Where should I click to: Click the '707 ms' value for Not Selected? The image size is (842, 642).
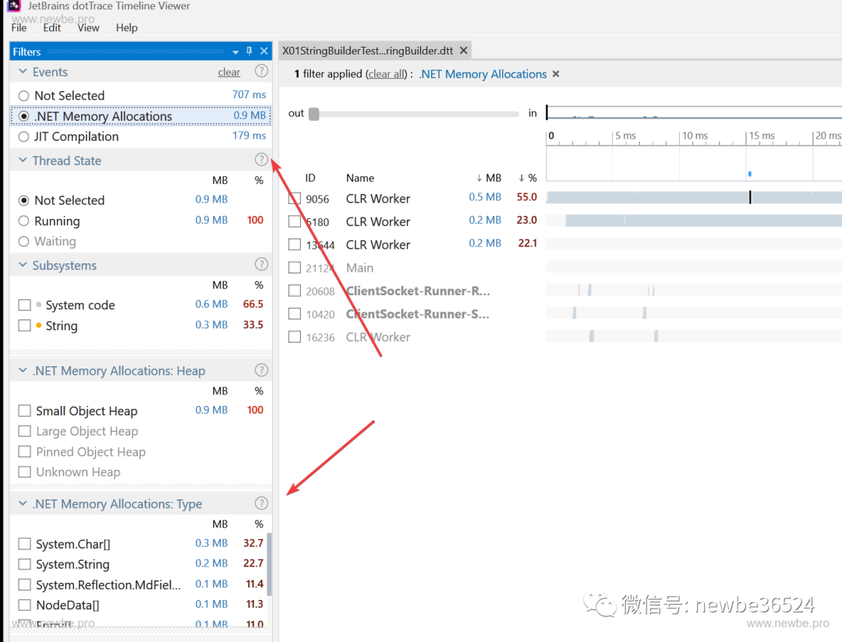click(x=249, y=94)
